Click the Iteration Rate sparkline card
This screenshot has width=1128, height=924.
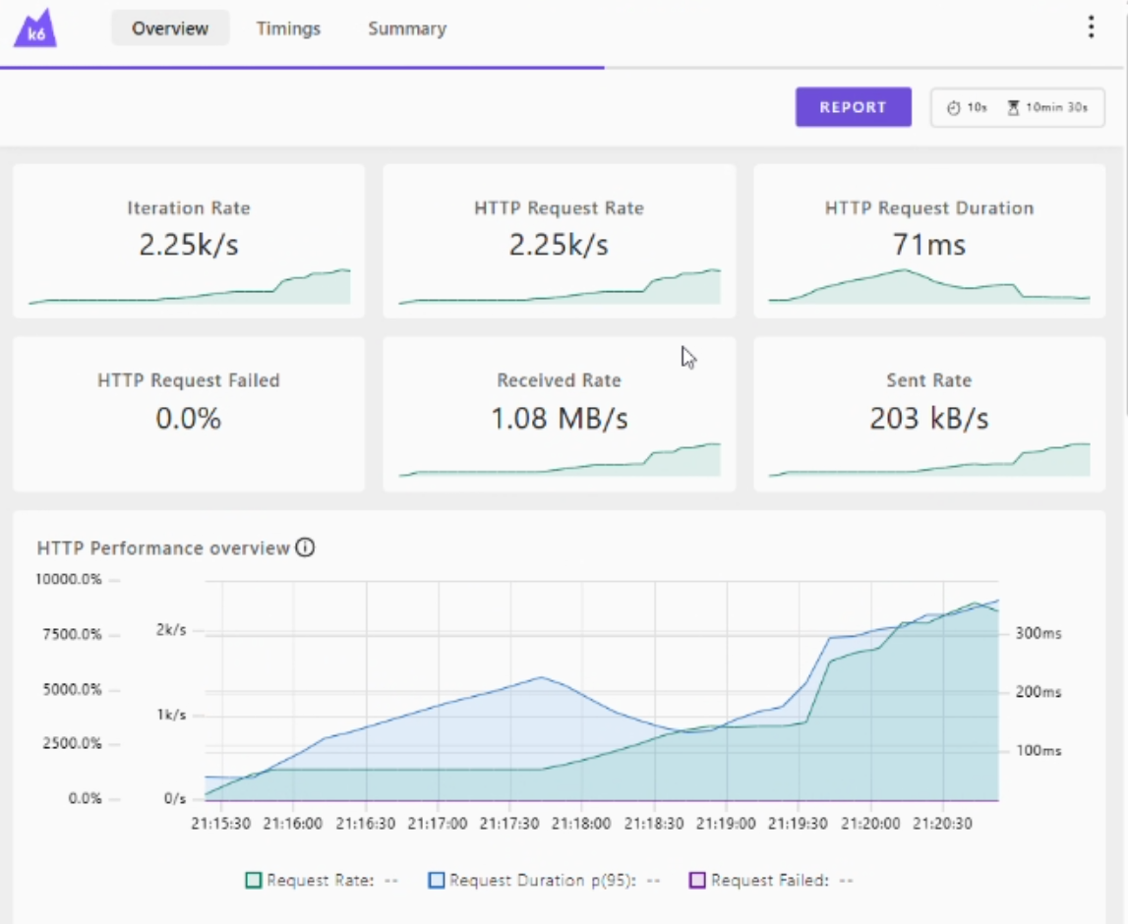(189, 241)
